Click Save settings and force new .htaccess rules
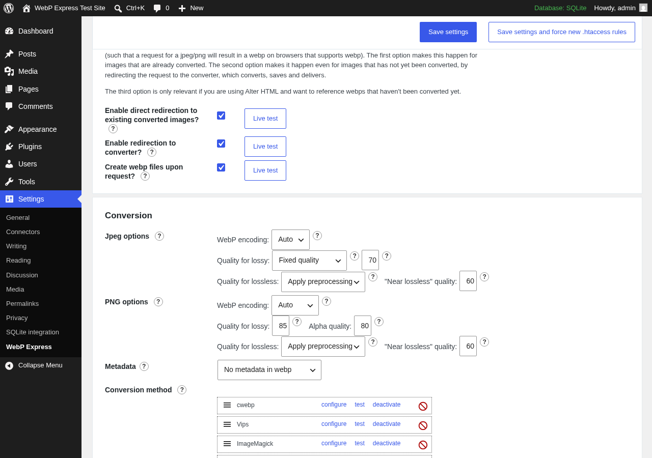The image size is (652, 458). (x=562, y=32)
